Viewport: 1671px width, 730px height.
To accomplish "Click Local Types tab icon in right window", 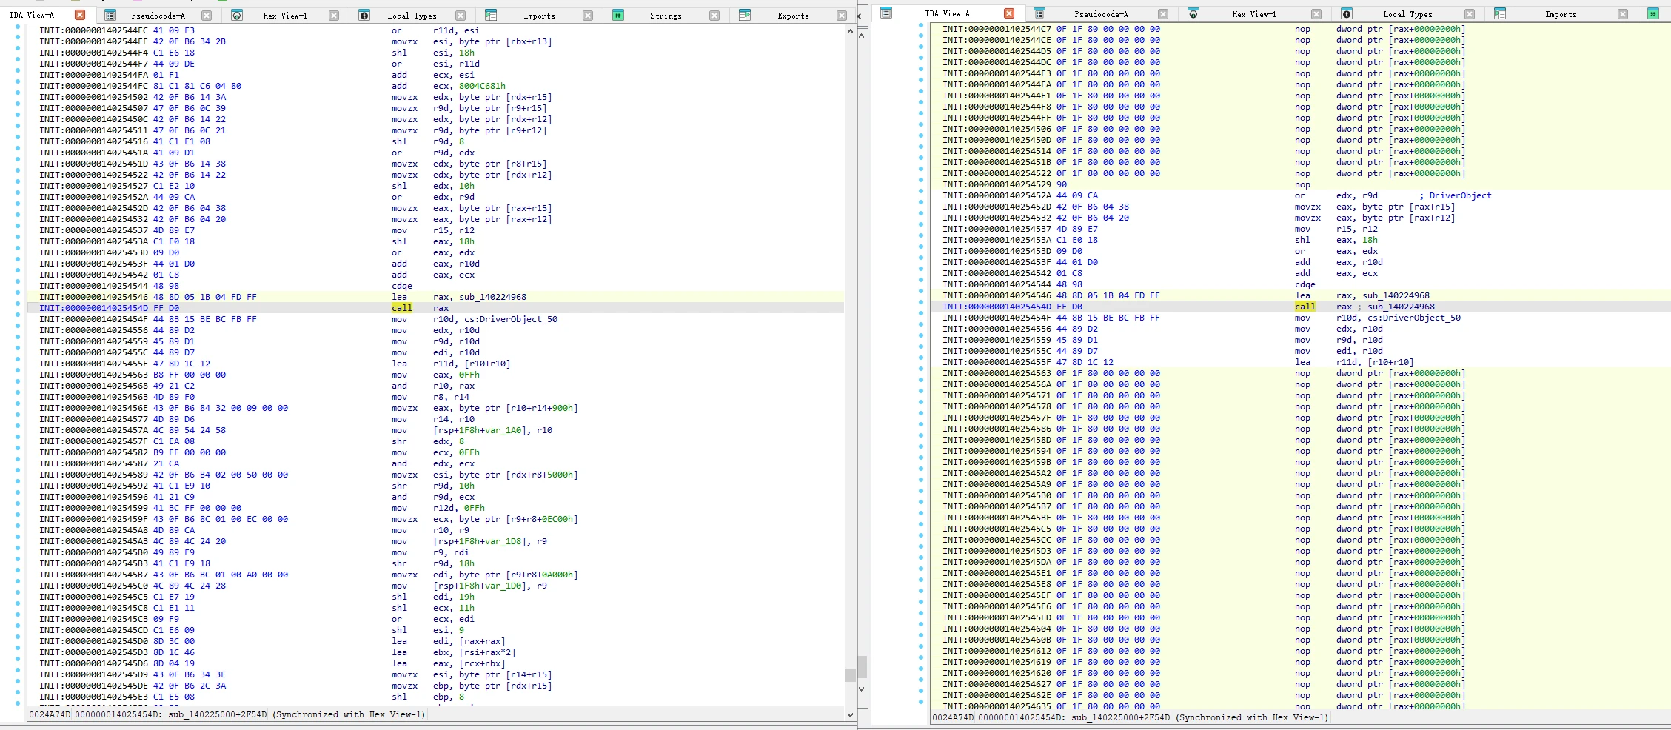I will point(1347,13).
